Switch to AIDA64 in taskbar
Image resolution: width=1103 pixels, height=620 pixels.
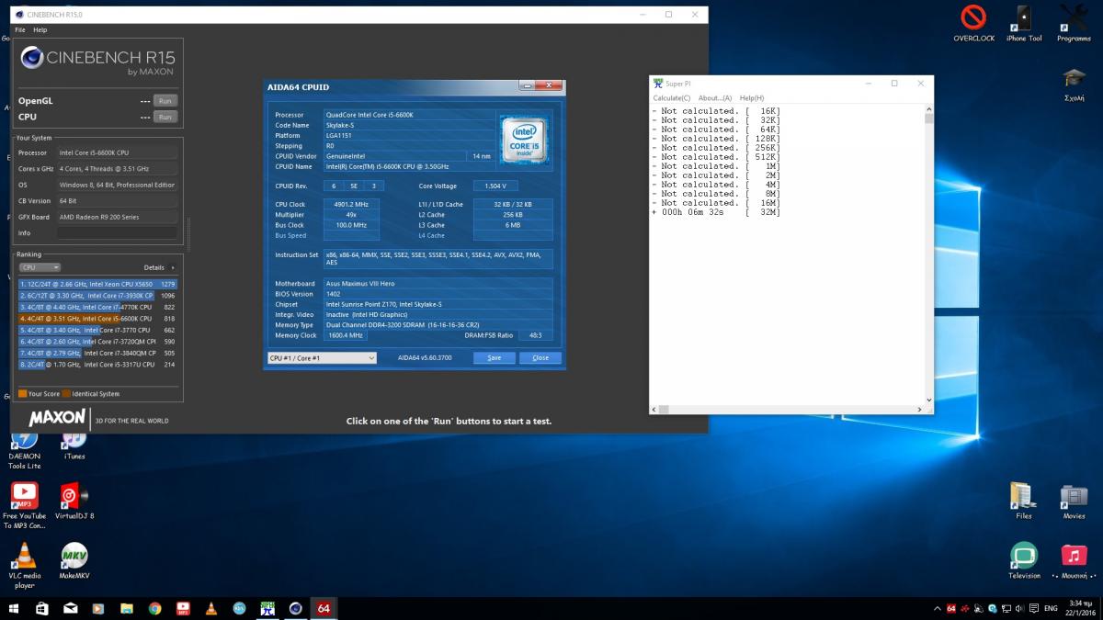(324, 608)
